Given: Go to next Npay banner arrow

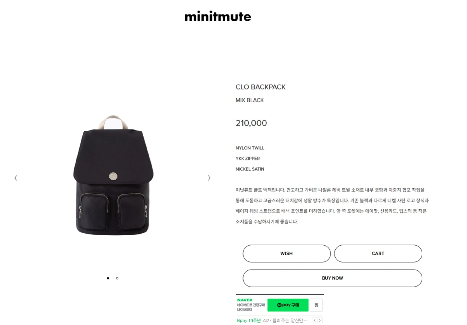Looking at the screenshot, I should tap(320, 320).
